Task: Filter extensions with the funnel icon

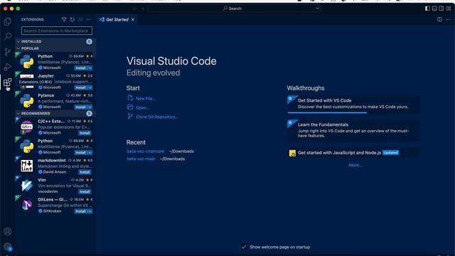Action: click(64, 19)
